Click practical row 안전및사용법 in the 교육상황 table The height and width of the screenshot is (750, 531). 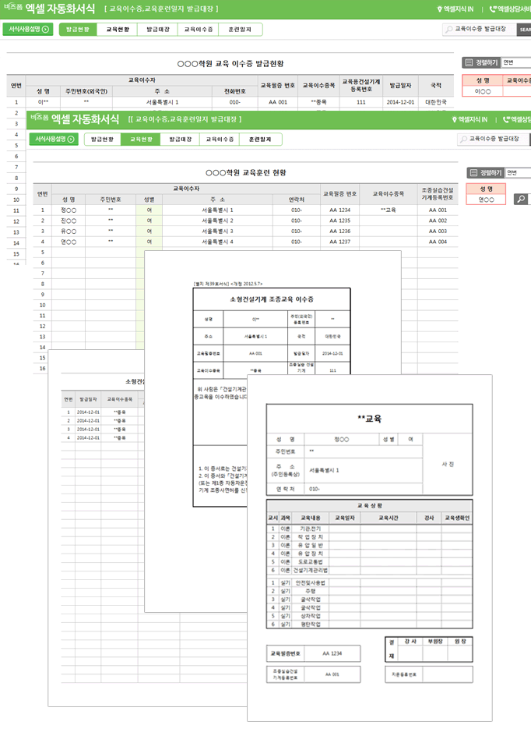pyautogui.click(x=369, y=582)
